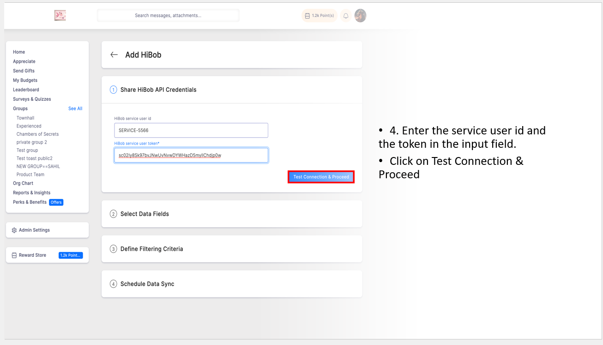This screenshot has width=603, height=345.
Task: Click the back arrow beside Add HiBob
Action: [x=114, y=55]
